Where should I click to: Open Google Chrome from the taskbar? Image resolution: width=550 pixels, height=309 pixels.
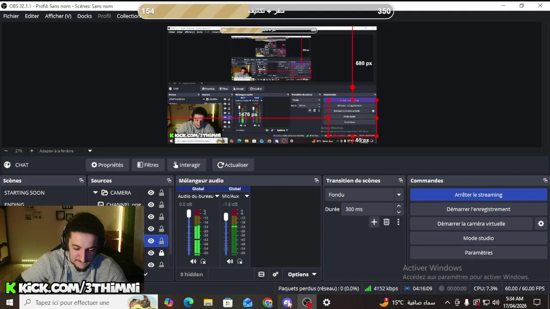coord(267,303)
